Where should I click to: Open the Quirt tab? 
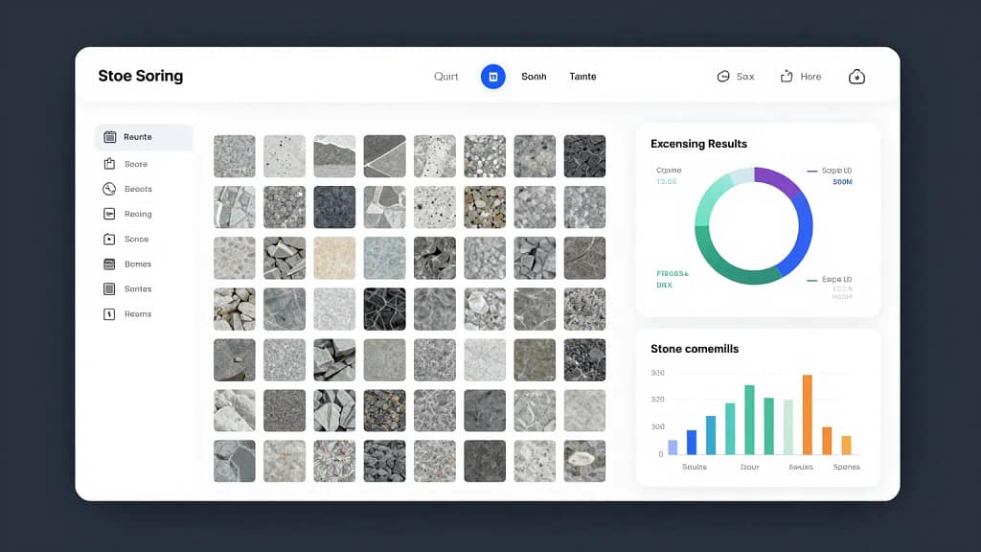(x=446, y=77)
